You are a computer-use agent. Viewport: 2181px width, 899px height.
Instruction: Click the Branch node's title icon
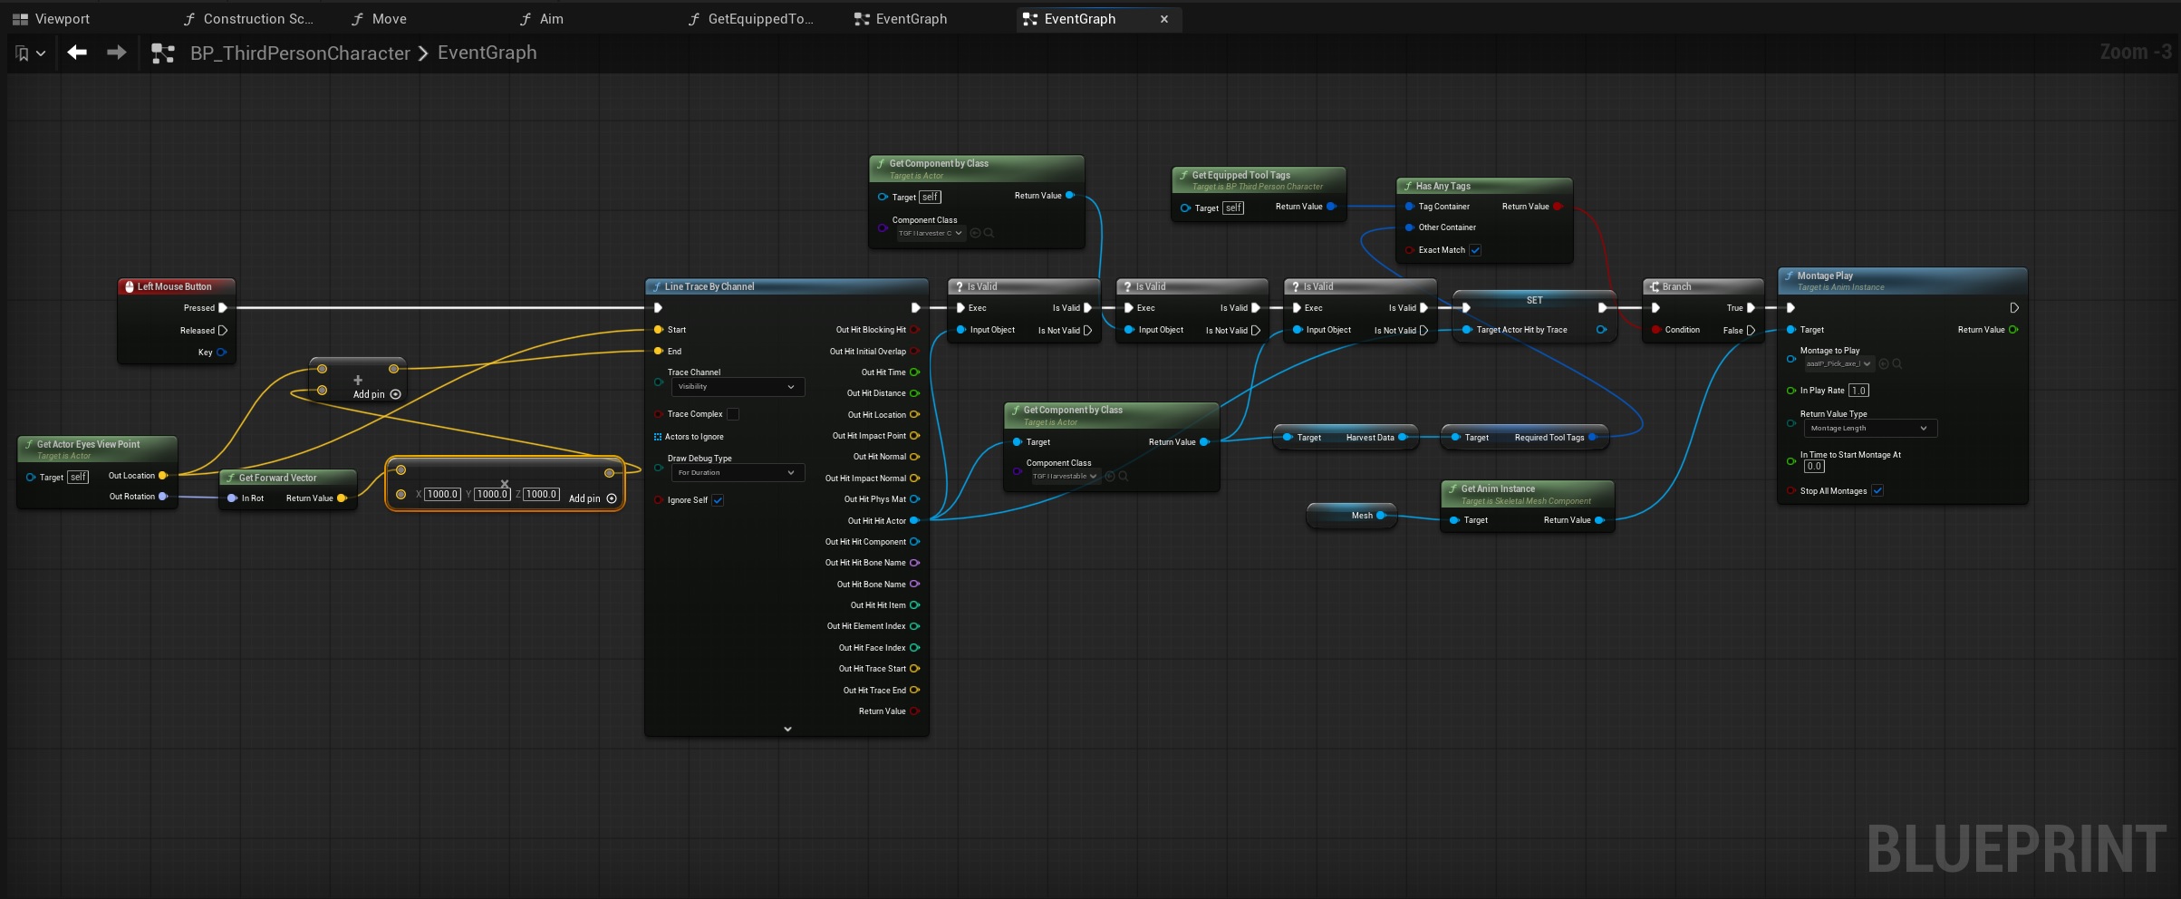[1655, 287]
